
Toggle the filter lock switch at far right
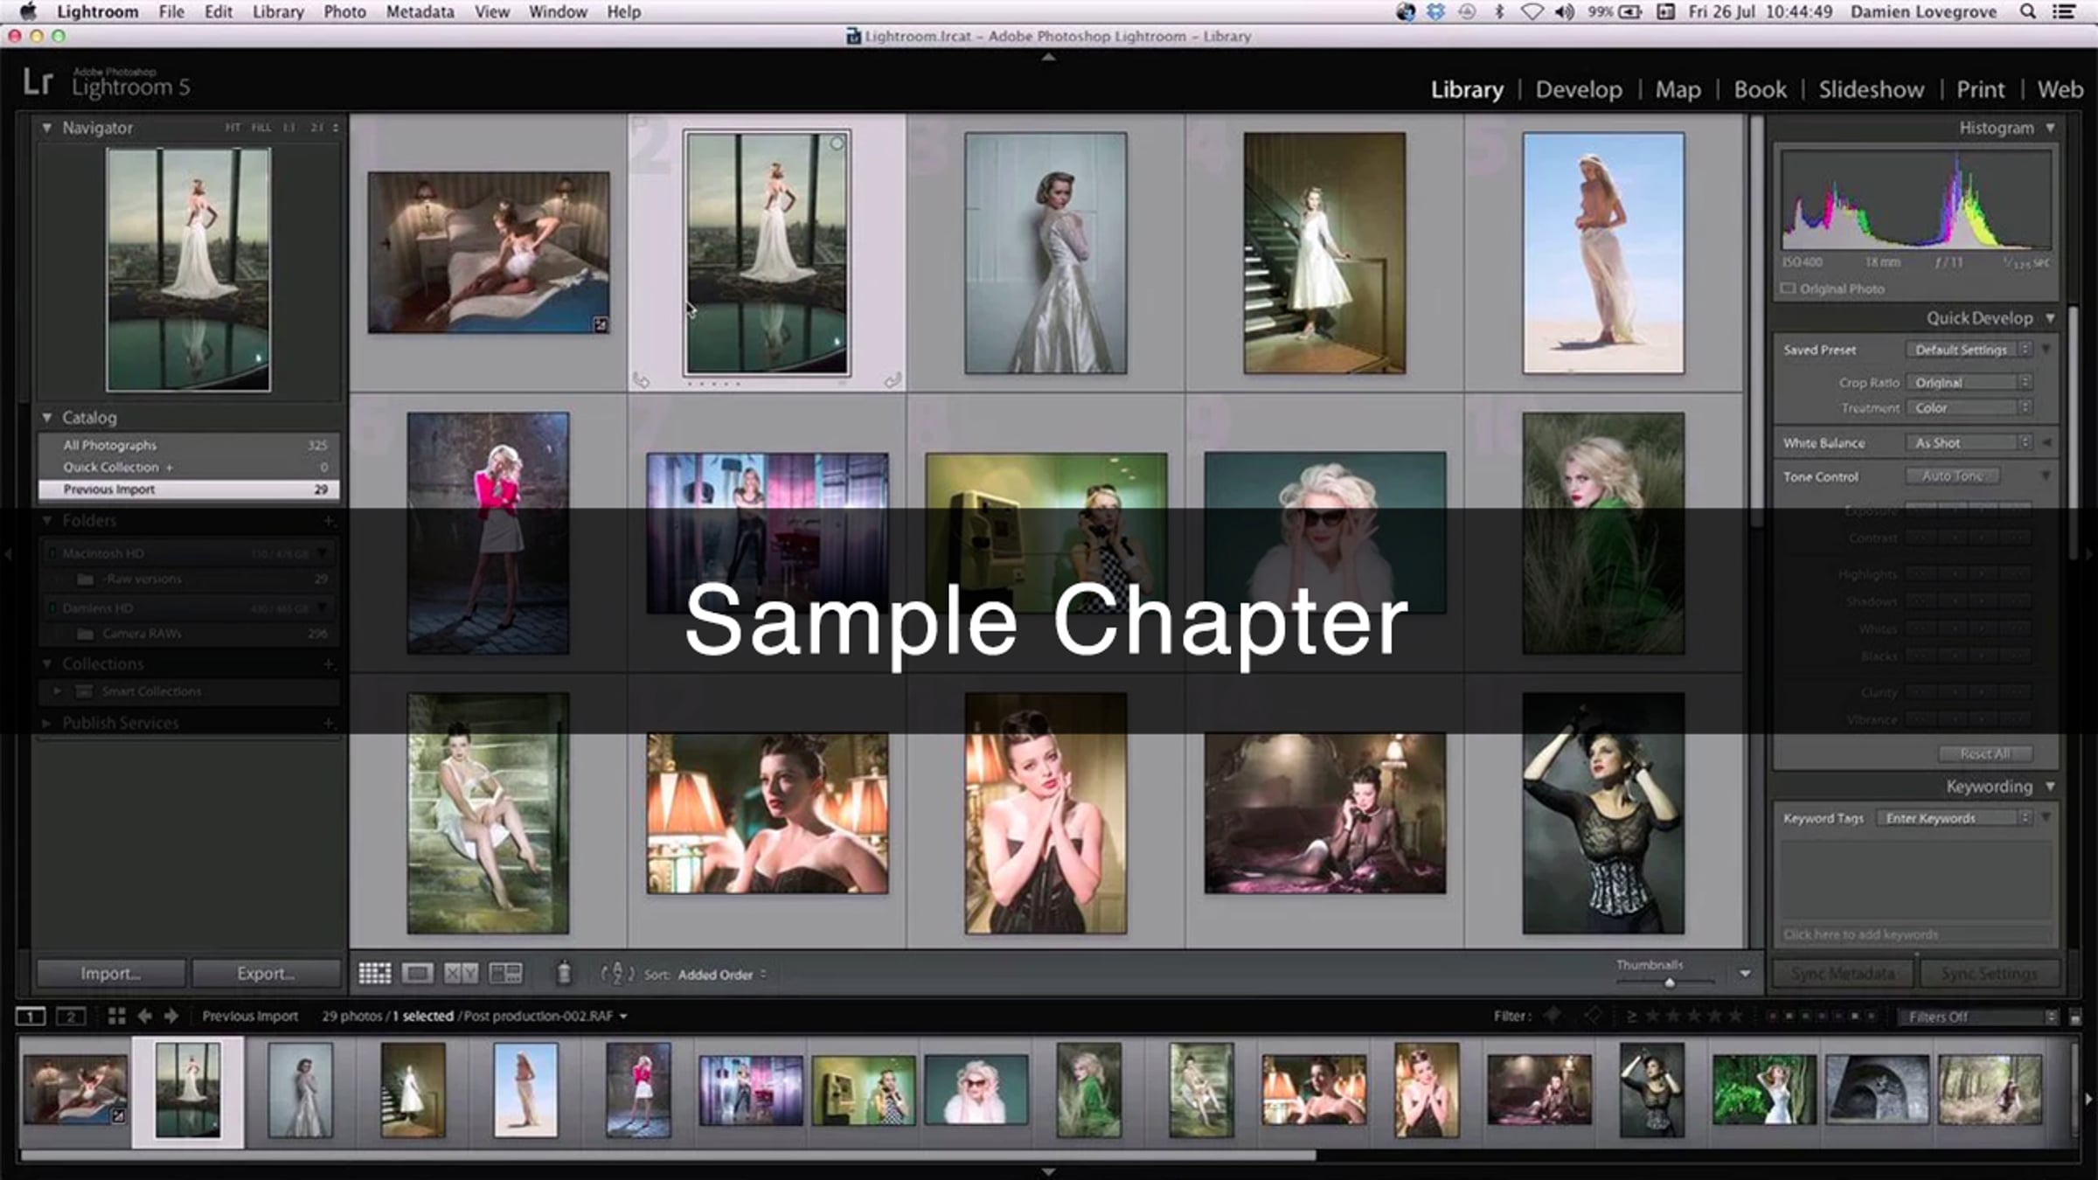pyautogui.click(x=2076, y=1017)
